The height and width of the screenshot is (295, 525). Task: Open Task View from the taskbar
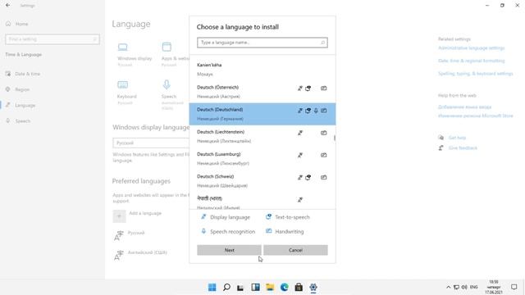[240, 288]
